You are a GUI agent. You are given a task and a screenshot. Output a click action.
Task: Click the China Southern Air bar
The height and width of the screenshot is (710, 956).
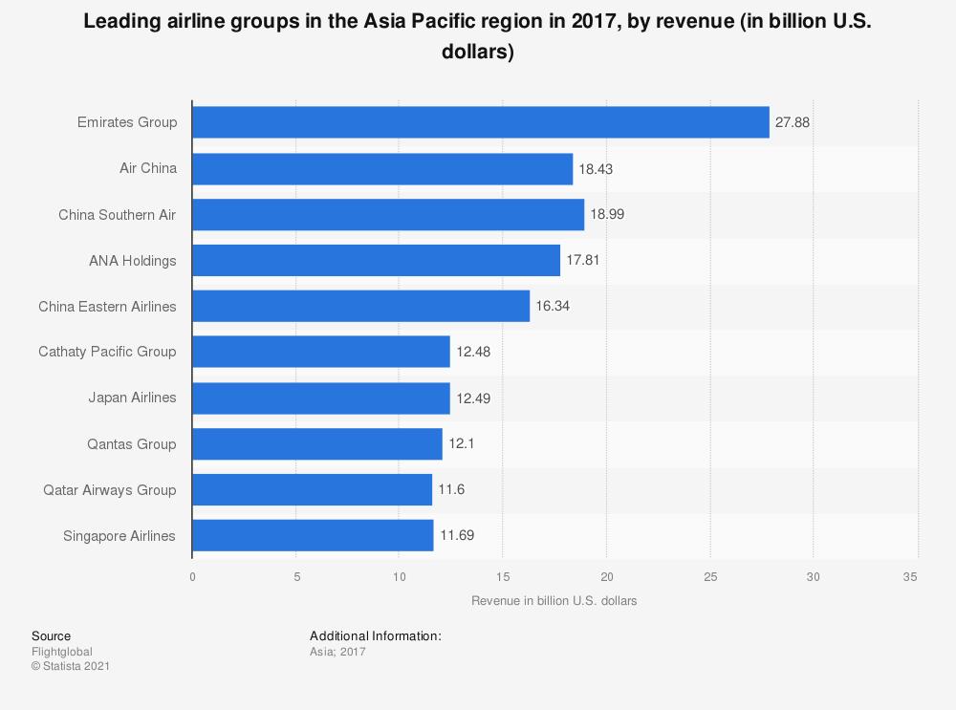click(388, 214)
